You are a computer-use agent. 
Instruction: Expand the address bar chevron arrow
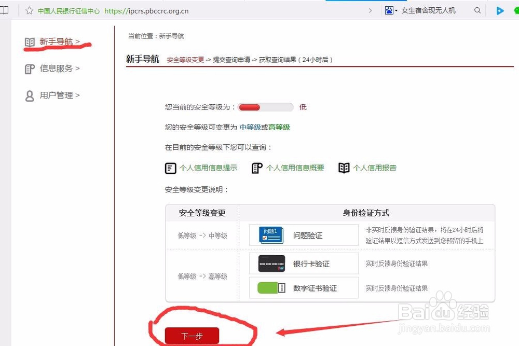click(370, 11)
